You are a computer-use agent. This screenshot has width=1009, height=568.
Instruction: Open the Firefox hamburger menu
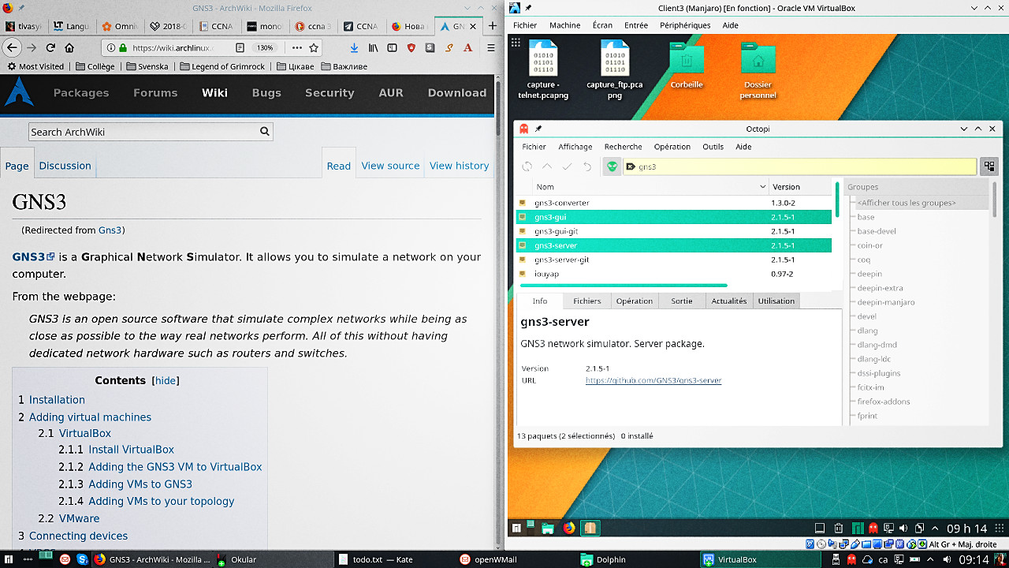tap(490, 47)
